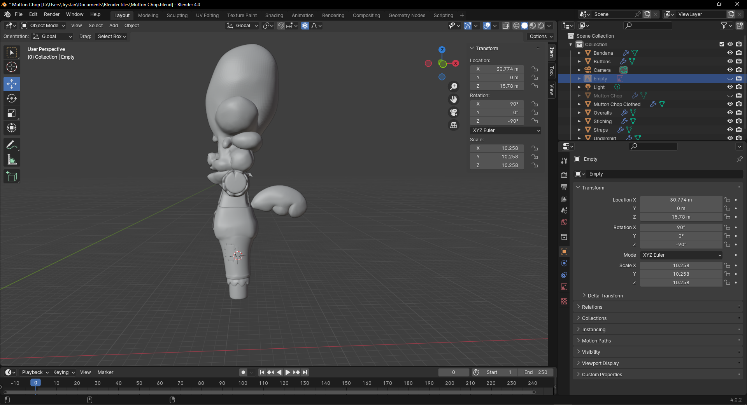Select the Rotate tool in the toolbar
Image resolution: width=747 pixels, height=405 pixels.
point(12,99)
